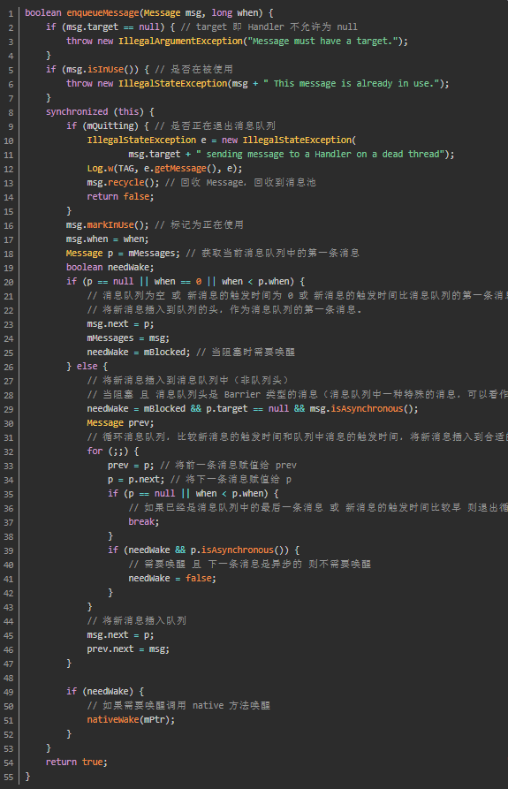Click msg.isInUse() call on line 5

(100, 69)
